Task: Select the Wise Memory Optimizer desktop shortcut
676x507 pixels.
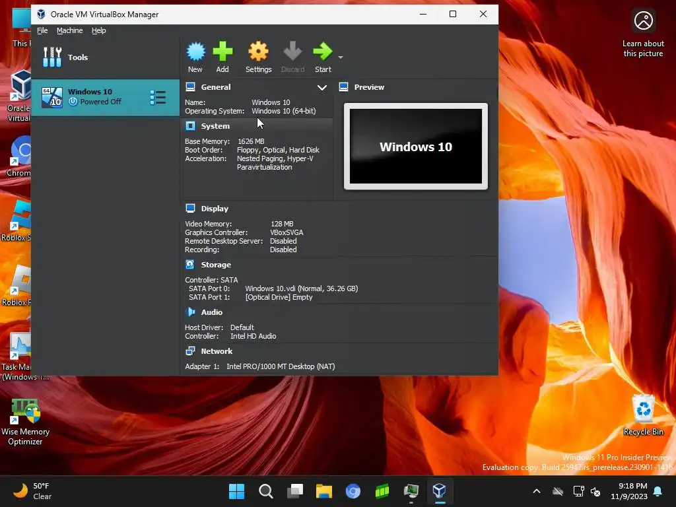Action: pyautogui.click(x=26, y=422)
